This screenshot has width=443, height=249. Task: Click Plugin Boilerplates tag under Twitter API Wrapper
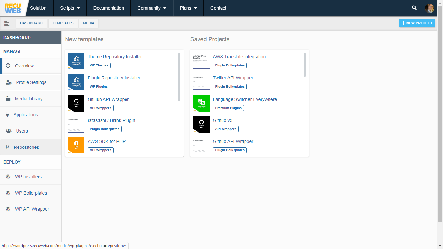pyautogui.click(x=230, y=87)
